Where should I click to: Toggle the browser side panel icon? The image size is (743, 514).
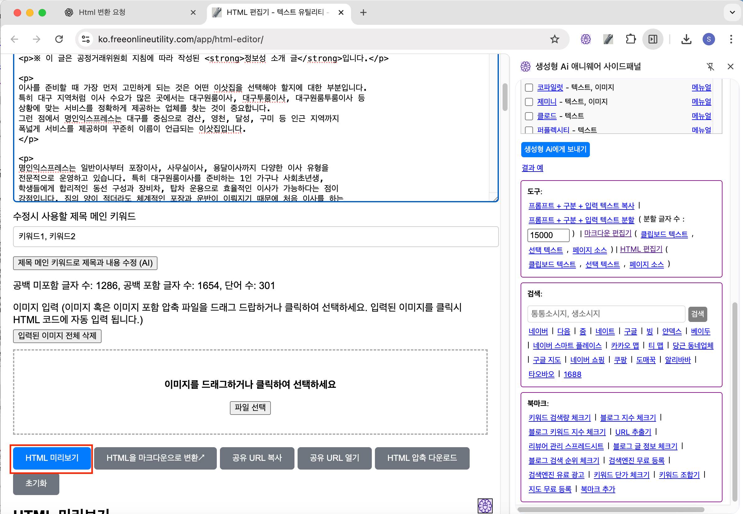click(x=653, y=39)
